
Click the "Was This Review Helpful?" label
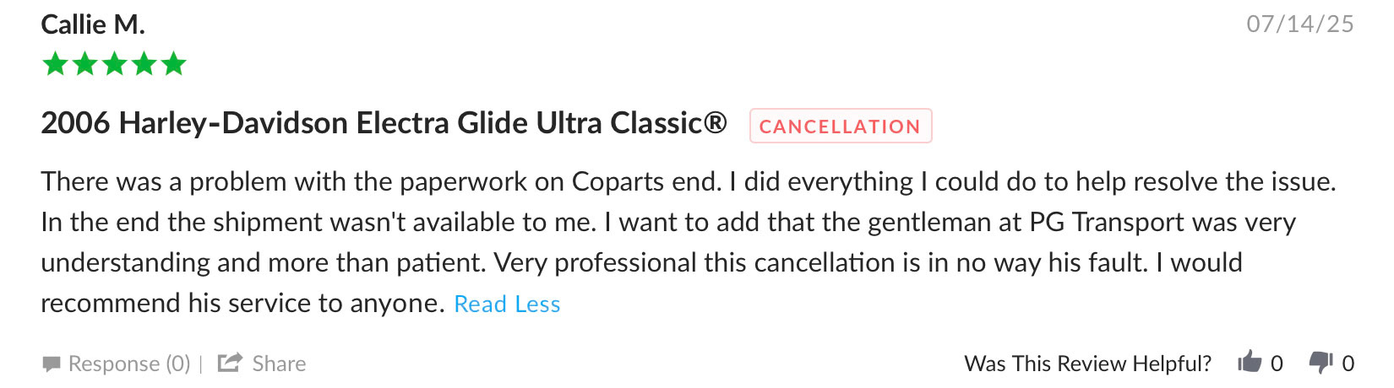[x=1087, y=364]
